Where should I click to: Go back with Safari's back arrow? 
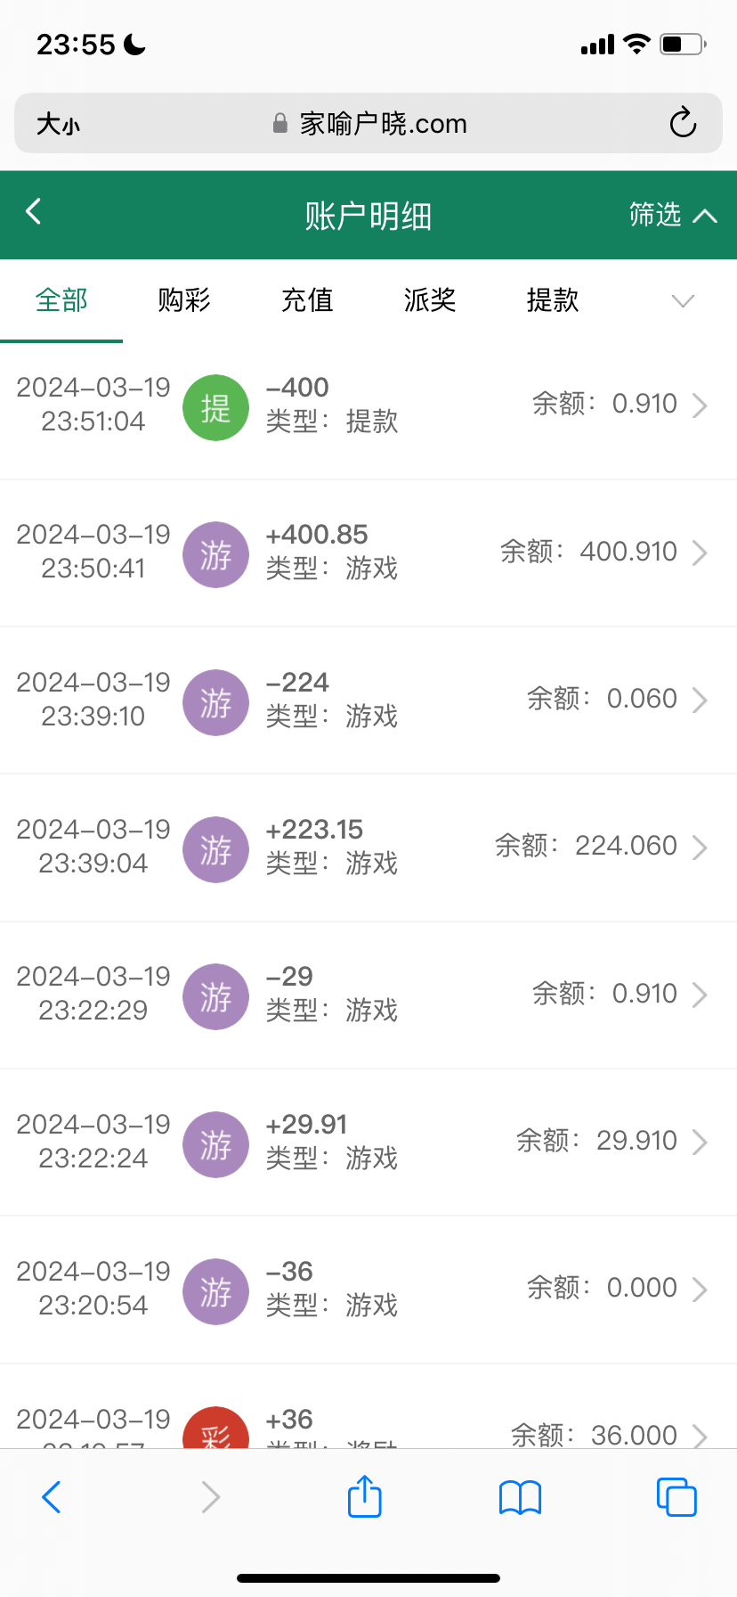(52, 1497)
